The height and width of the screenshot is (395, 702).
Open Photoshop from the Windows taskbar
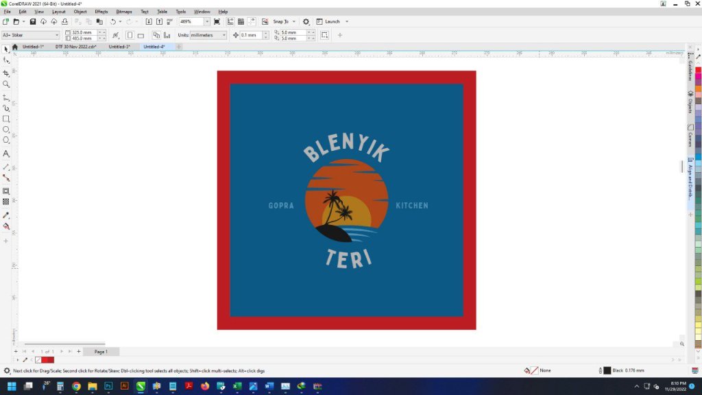(x=108, y=386)
